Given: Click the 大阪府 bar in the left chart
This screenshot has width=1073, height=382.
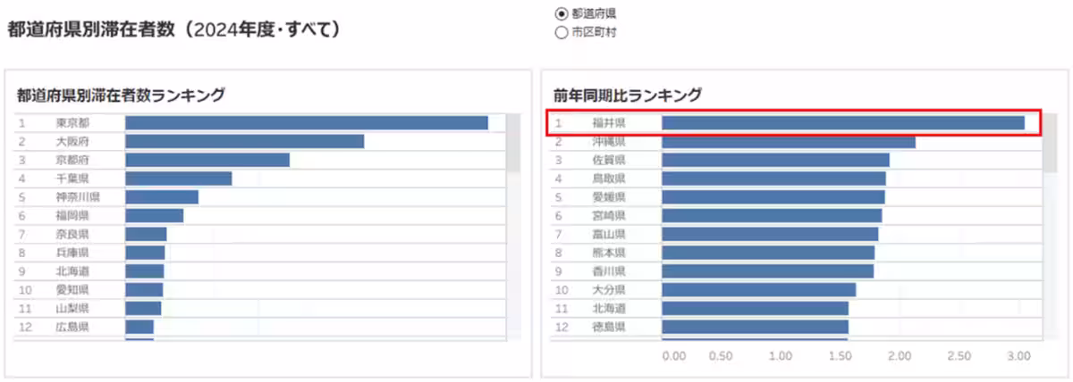Looking at the screenshot, I should point(244,142).
